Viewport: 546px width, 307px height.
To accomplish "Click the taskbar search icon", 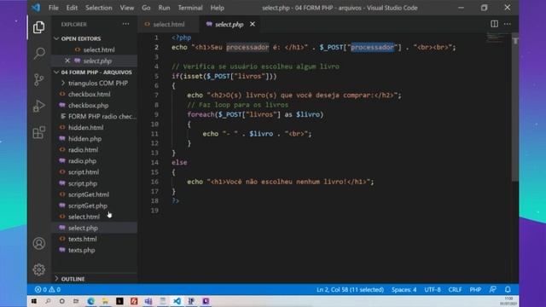I will (x=48, y=301).
